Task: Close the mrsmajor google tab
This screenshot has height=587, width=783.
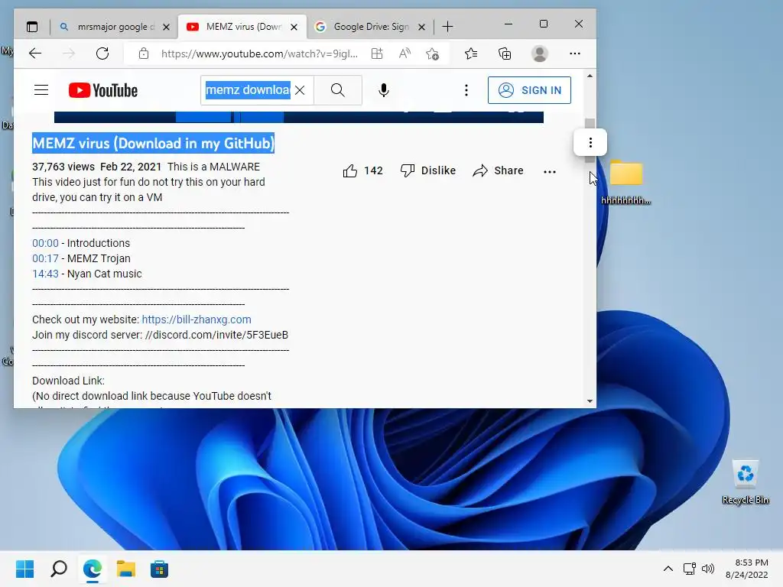Action: [x=166, y=27]
